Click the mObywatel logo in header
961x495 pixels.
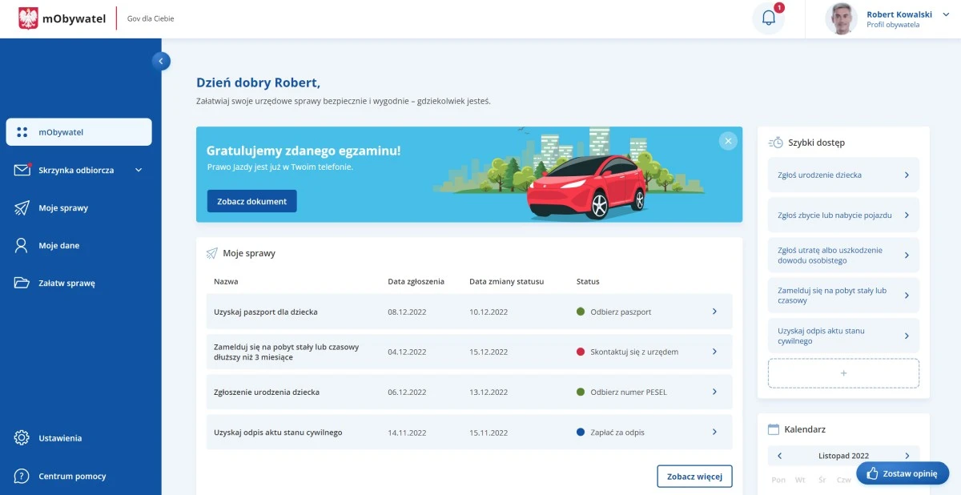(x=62, y=18)
